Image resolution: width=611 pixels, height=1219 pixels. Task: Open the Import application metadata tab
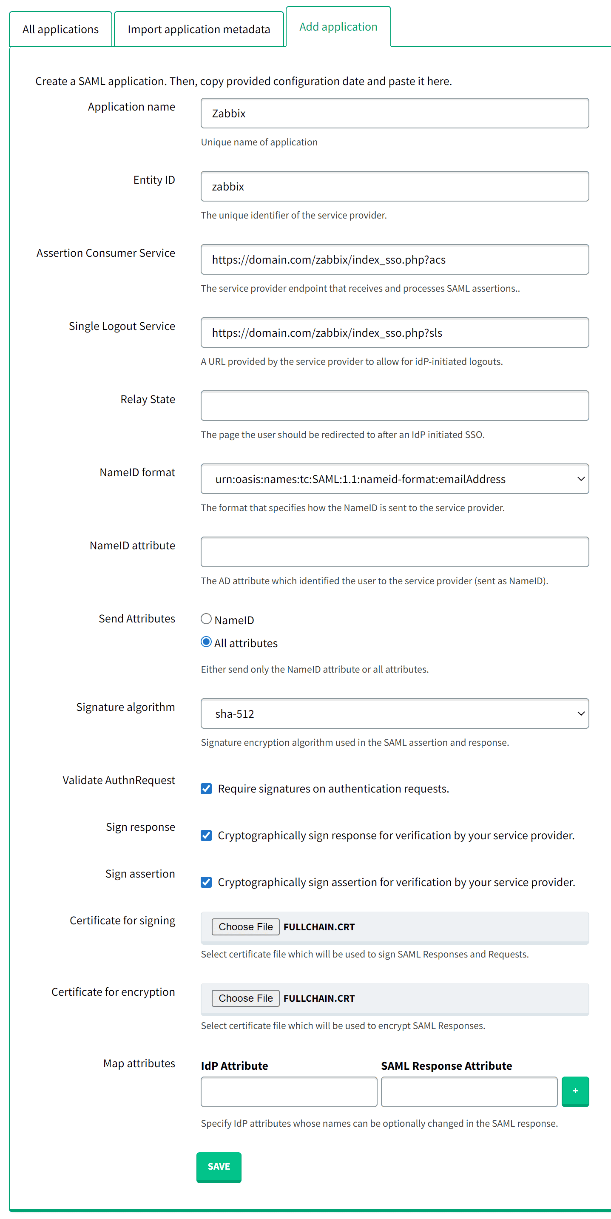[x=199, y=29]
